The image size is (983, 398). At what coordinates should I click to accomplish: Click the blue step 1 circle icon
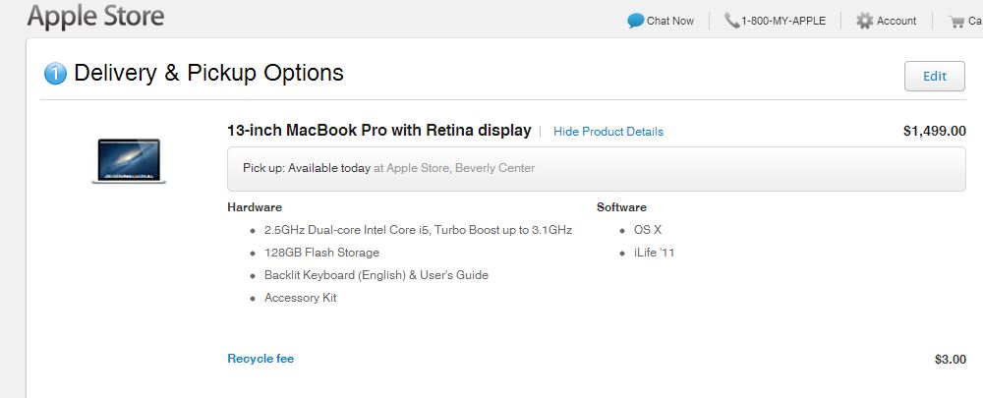[x=55, y=74]
